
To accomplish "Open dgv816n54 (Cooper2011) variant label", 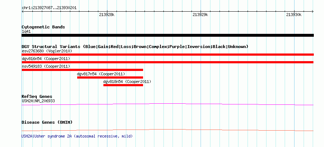I will [46, 59].
